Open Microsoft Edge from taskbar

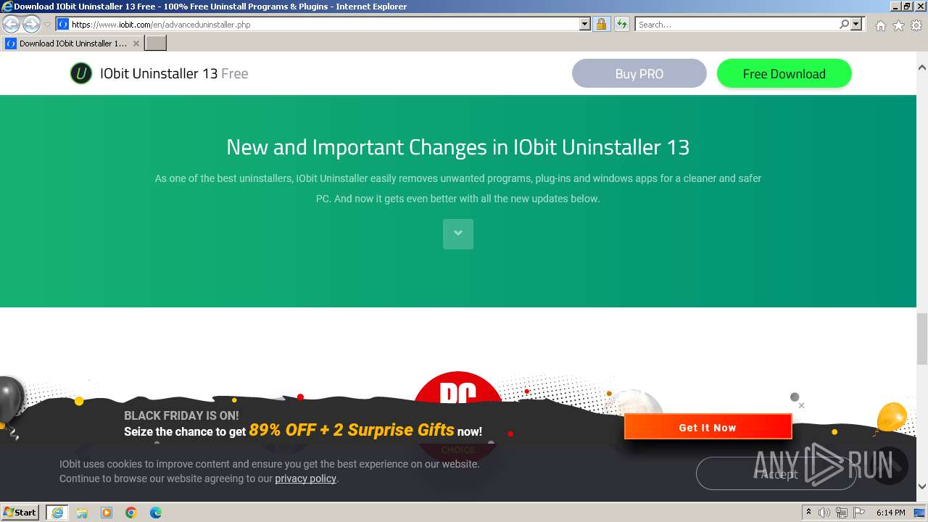click(x=156, y=513)
